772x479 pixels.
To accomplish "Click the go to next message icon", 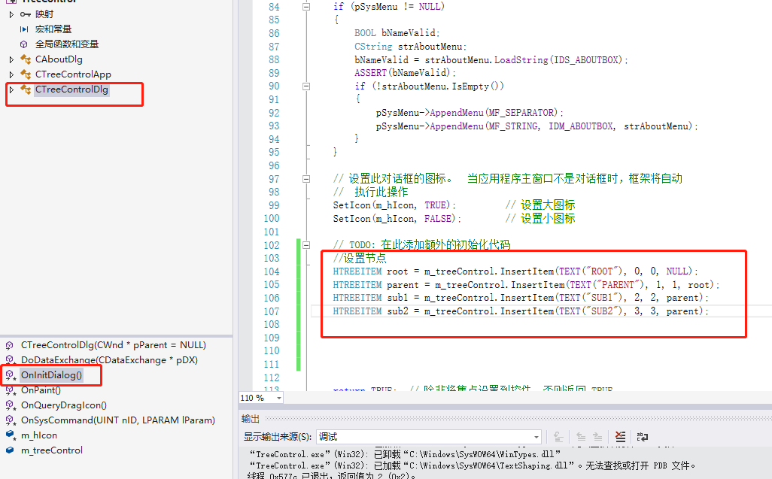I will point(597,437).
